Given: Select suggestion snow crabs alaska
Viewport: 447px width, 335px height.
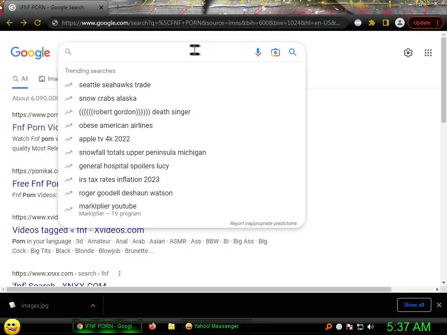Looking at the screenshot, I should pos(181,98).
